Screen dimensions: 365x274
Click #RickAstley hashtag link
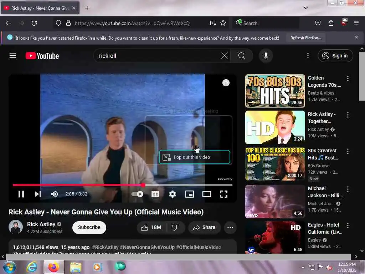[x=105, y=247]
